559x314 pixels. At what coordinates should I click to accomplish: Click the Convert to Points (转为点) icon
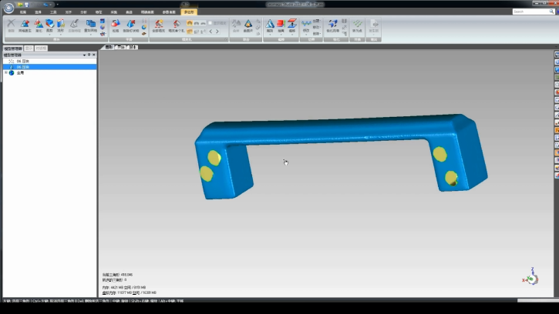click(357, 26)
